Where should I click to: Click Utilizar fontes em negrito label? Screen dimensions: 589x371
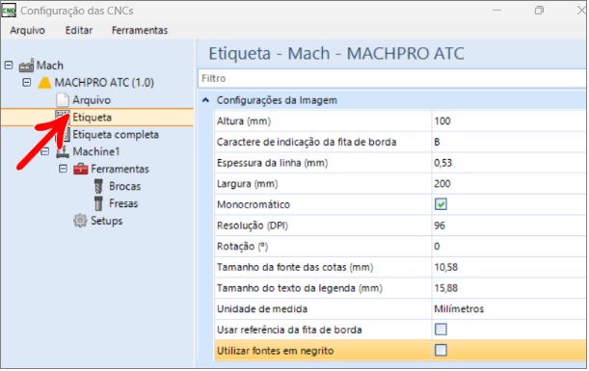pos(276,351)
